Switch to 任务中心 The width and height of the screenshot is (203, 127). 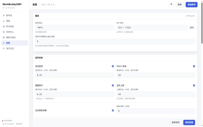tap(14, 32)
